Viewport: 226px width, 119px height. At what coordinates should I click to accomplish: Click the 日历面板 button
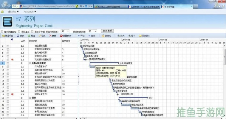107,31
